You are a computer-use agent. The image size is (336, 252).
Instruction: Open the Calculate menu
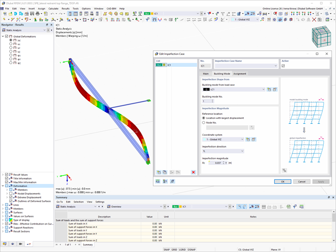53,8
